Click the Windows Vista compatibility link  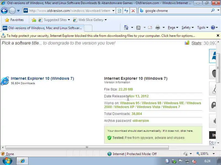(x=148, y=107)
